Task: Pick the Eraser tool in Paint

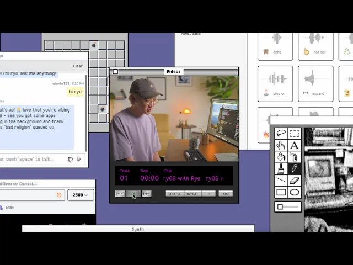Action: pos(295,181)
